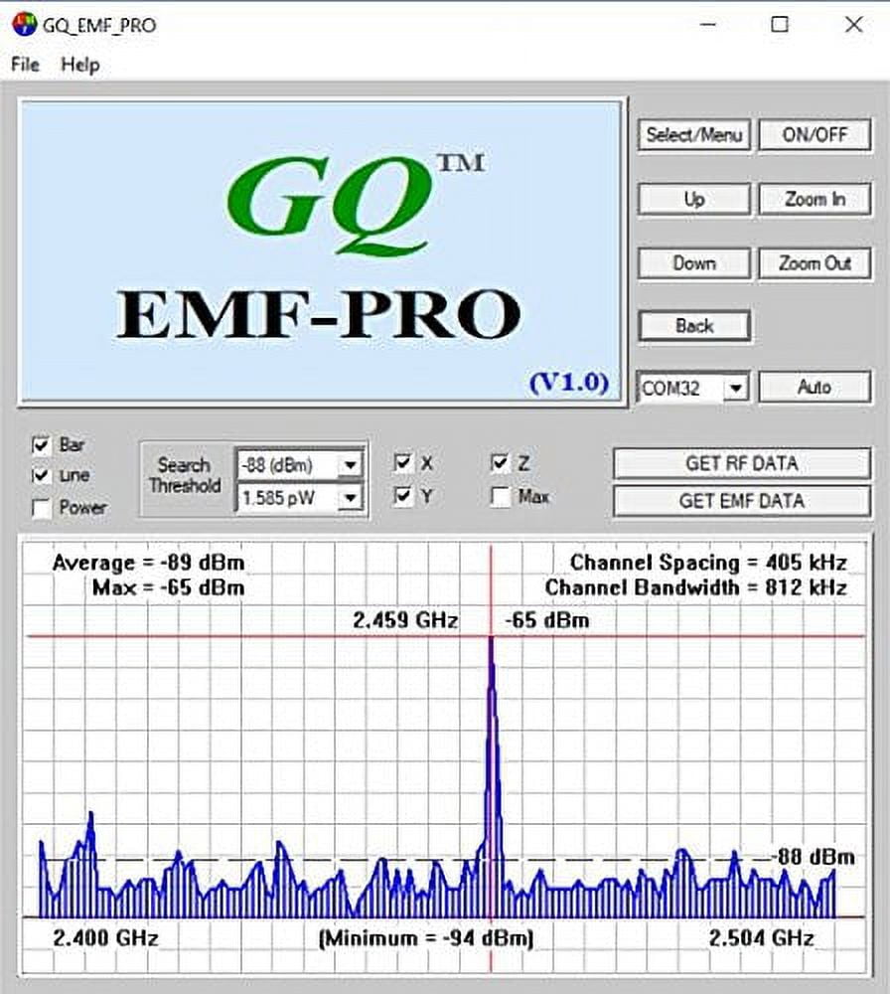Expand the 1.585 pW threshold dropdown
Viewport: 890px width, 994px height.
point(350,498)
